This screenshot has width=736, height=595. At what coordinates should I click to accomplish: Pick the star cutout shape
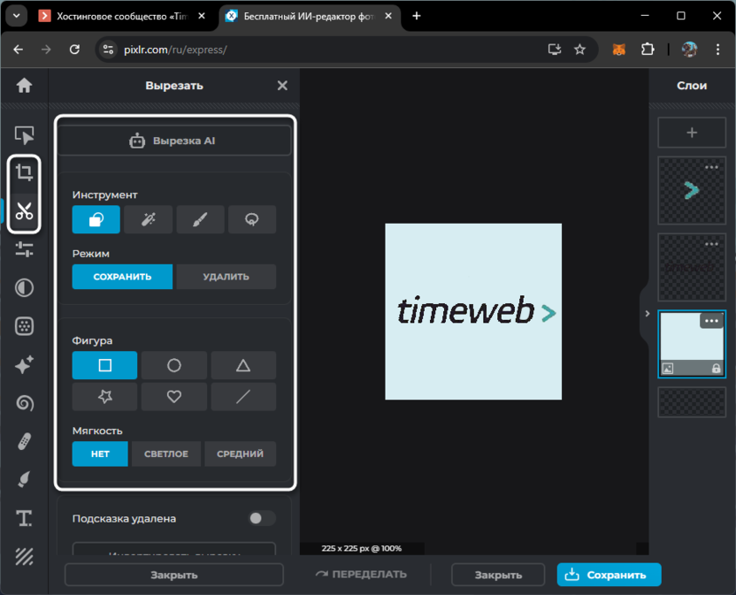coord(104,397)
